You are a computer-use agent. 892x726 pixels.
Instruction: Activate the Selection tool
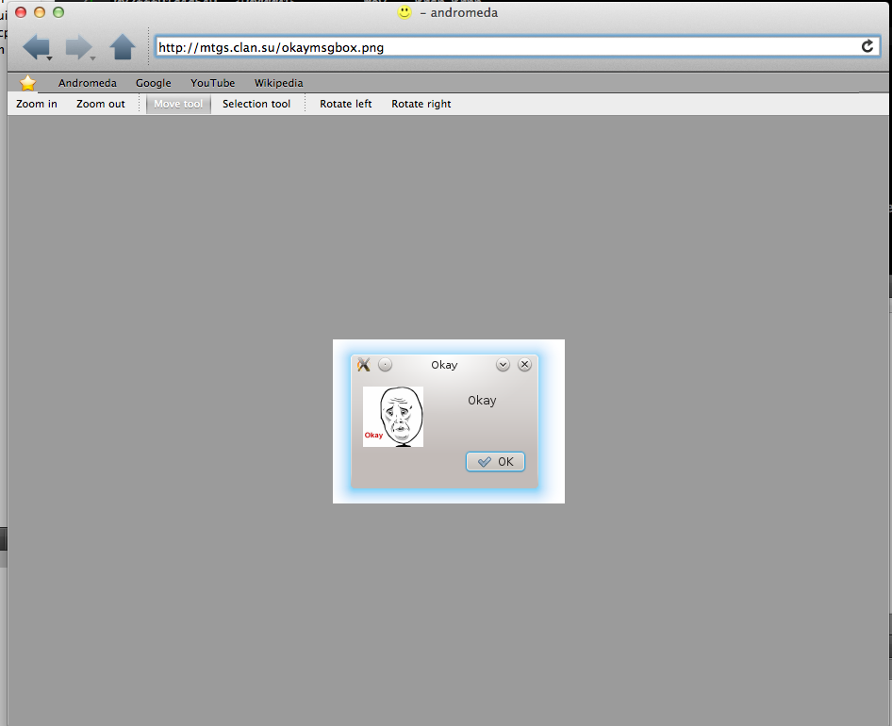click(256, 104)
